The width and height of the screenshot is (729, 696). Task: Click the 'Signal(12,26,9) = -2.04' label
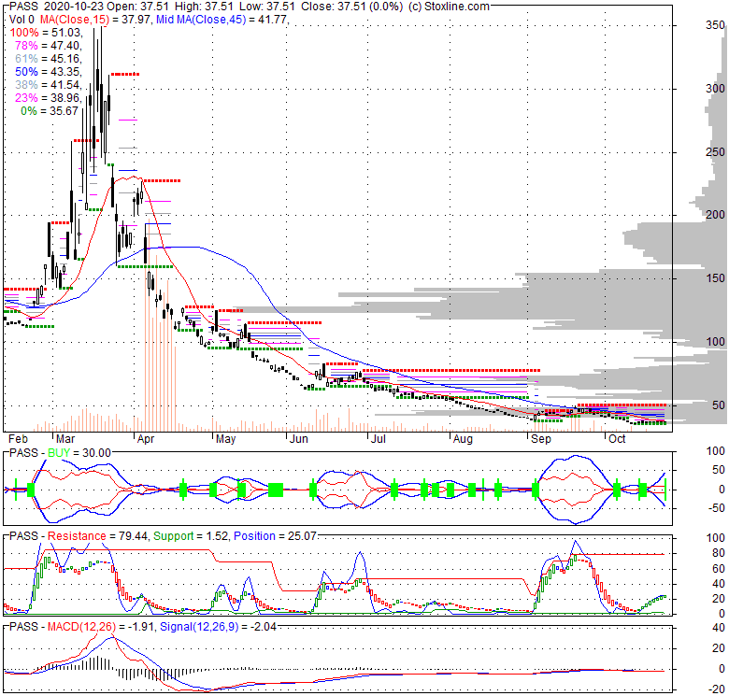tap(218, 626)
